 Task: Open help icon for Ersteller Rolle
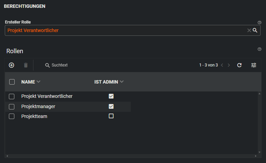coord(259,22)
